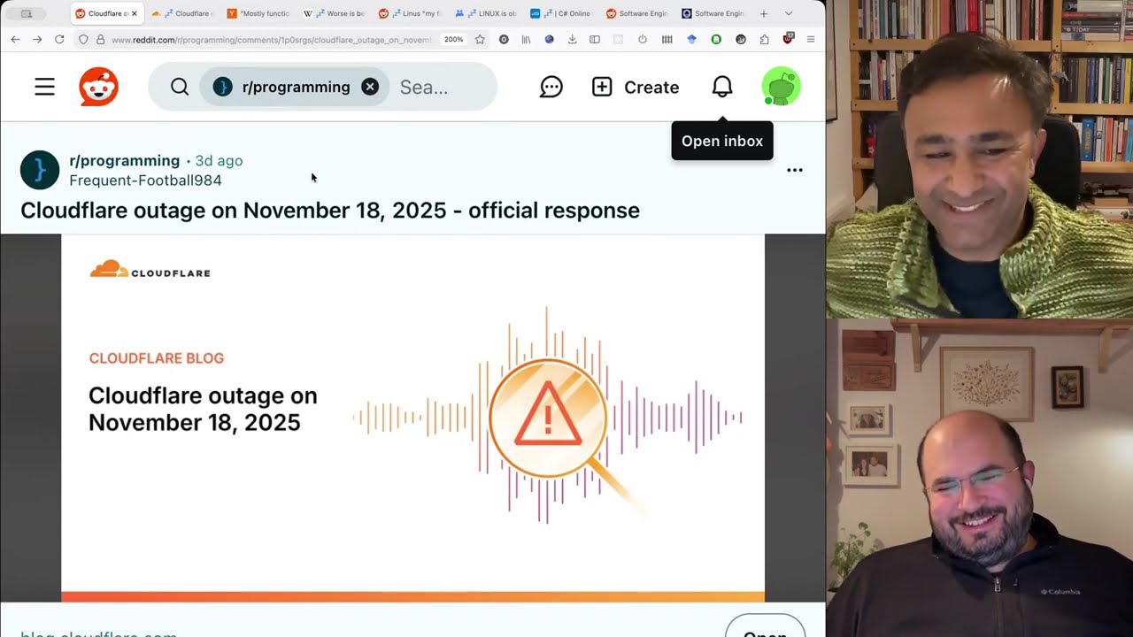Toggle the browser sidebar
Screen dimensions: 1133x637
pyautogui.click(x=595, y=40)
